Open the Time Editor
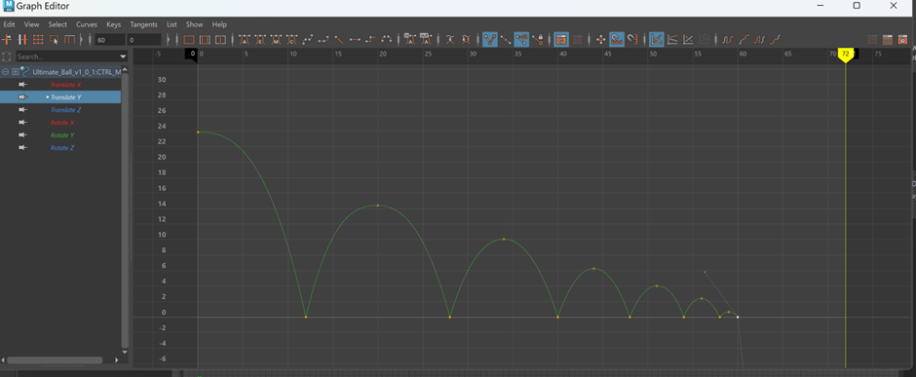Viewport: 916px width, 377px height. tap(903, 40)
